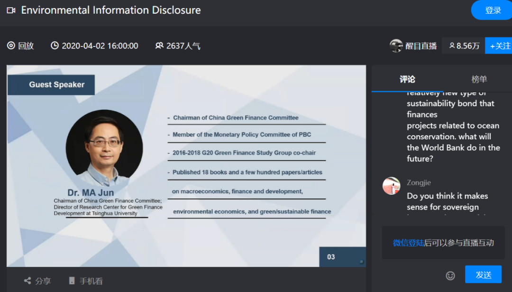Switch to the 评论 comments tab
Screen dimensions: 512x292
(407, 79)
